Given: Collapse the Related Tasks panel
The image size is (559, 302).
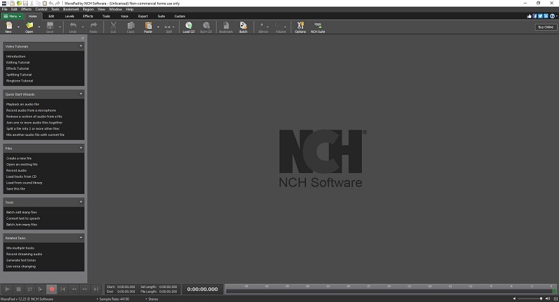Looking at the screenshot, I should [81, 238].
